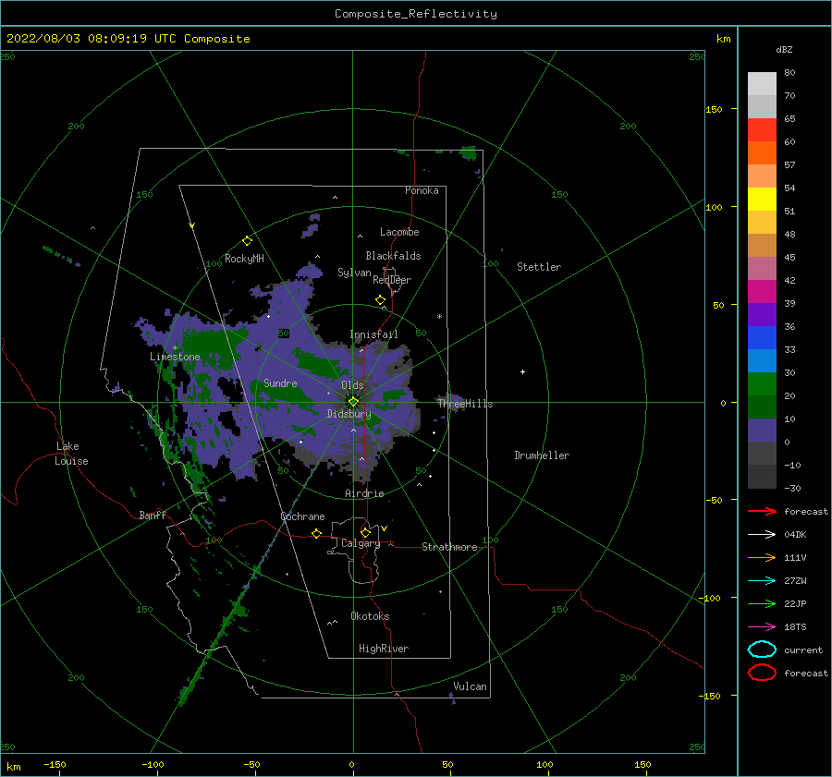This screenshot has width=832, height=777.
Task: Select the -30 dBZ dark gray swatch
Action: [762, 477]
